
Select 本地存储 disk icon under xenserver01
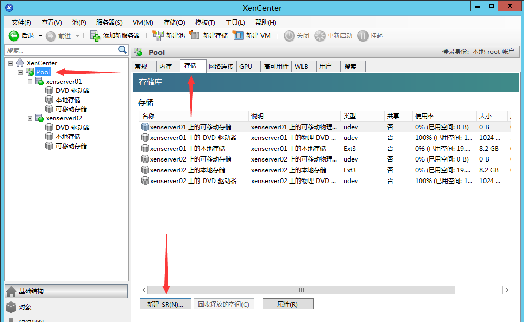(49, 99)
